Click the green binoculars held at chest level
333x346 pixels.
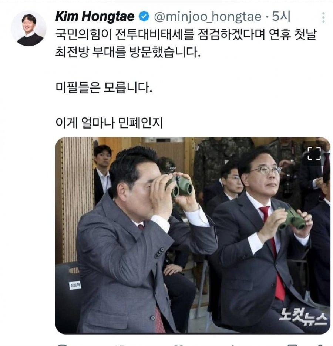click(292, 219)
